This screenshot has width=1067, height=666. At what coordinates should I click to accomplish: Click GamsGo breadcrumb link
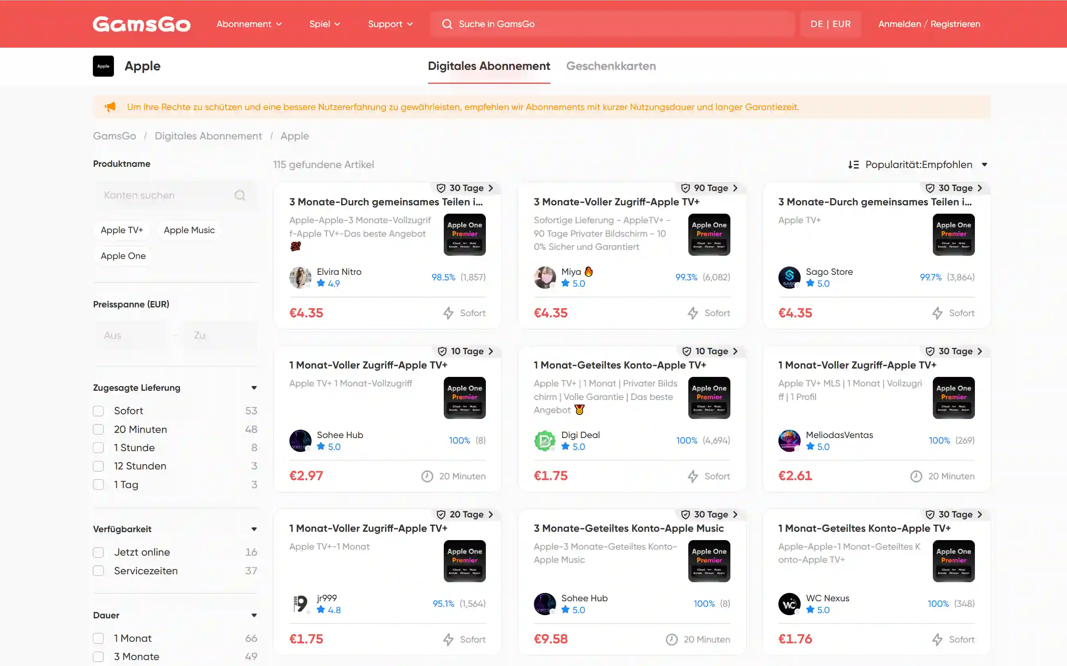(114, 136)
